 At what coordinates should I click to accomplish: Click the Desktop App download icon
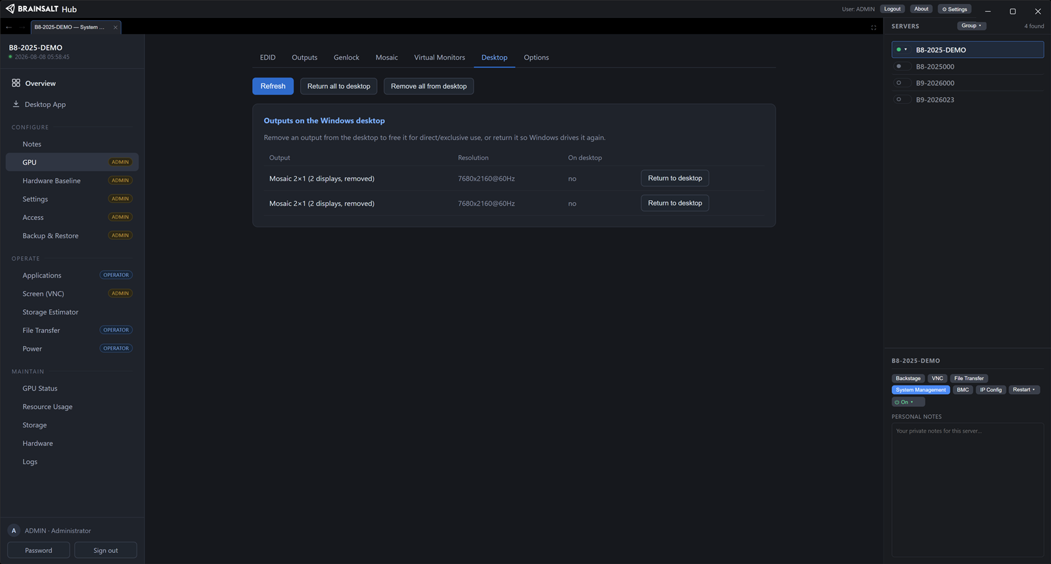(16, 104)
